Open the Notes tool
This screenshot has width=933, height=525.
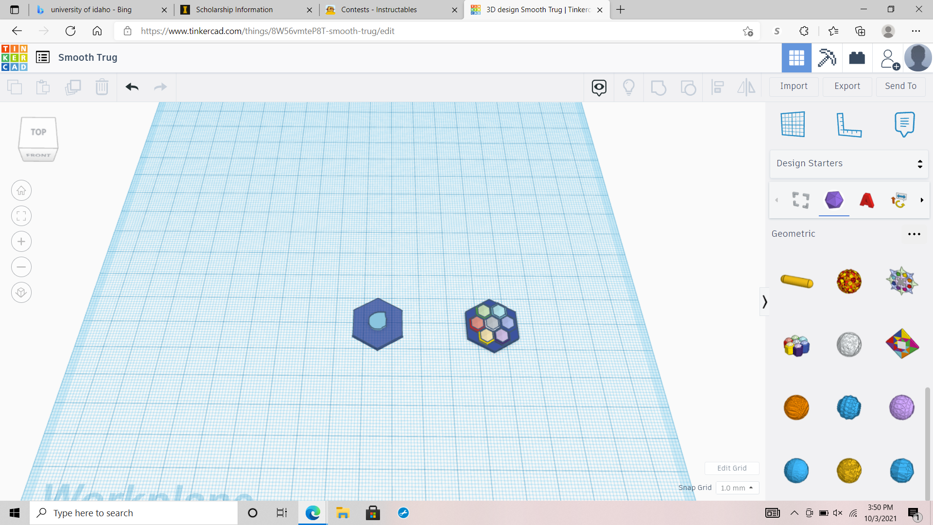coord(904,124)
